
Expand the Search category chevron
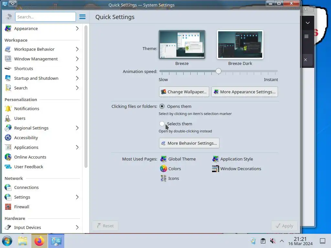[77, 88]
